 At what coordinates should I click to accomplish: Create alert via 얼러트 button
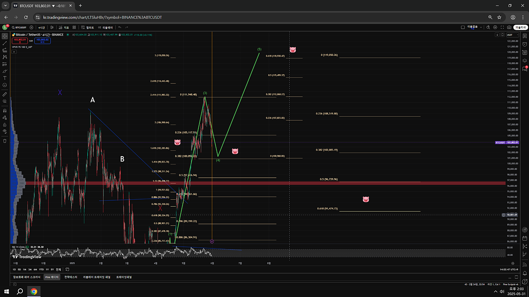tap(88, 27)
